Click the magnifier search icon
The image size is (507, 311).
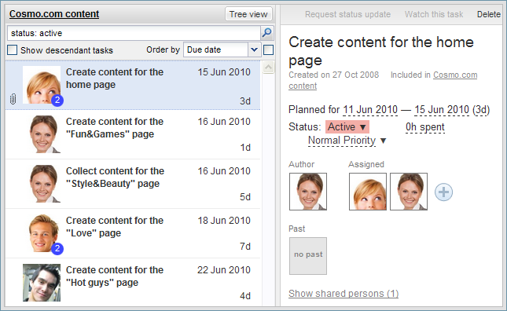tap(267, 33)
